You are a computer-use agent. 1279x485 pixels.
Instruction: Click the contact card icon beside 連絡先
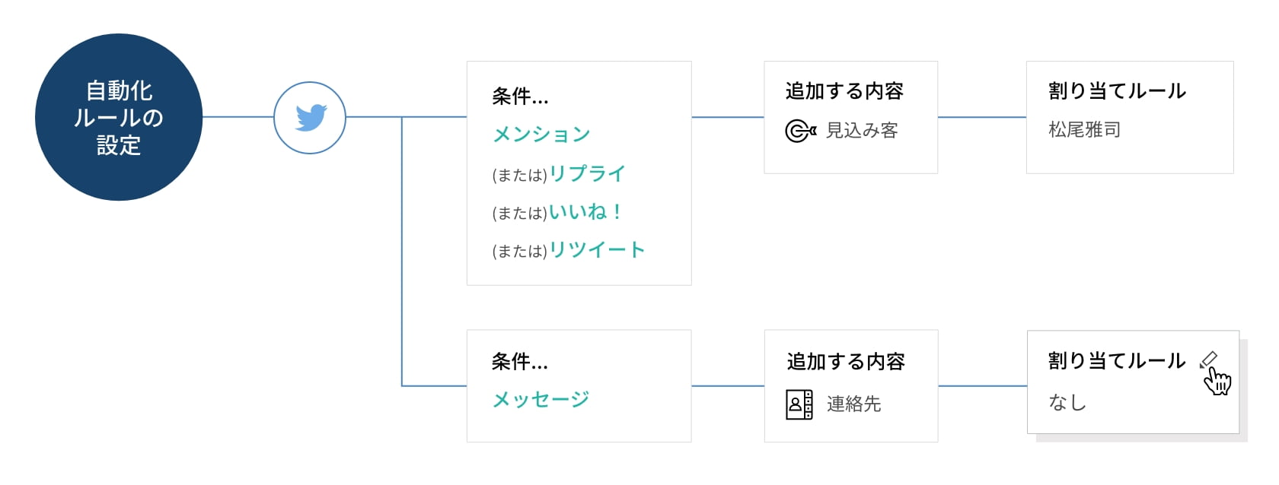[799, 404]
